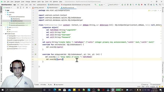This screenshot has width=164, height=92.
Task: Toggle the Favorites side tab
Action: [x=1, y=68]
